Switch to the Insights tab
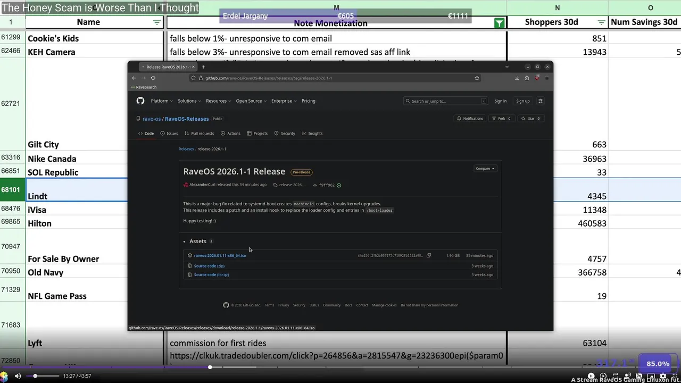The width and height of the screenshot is (681, 383). 312,134
